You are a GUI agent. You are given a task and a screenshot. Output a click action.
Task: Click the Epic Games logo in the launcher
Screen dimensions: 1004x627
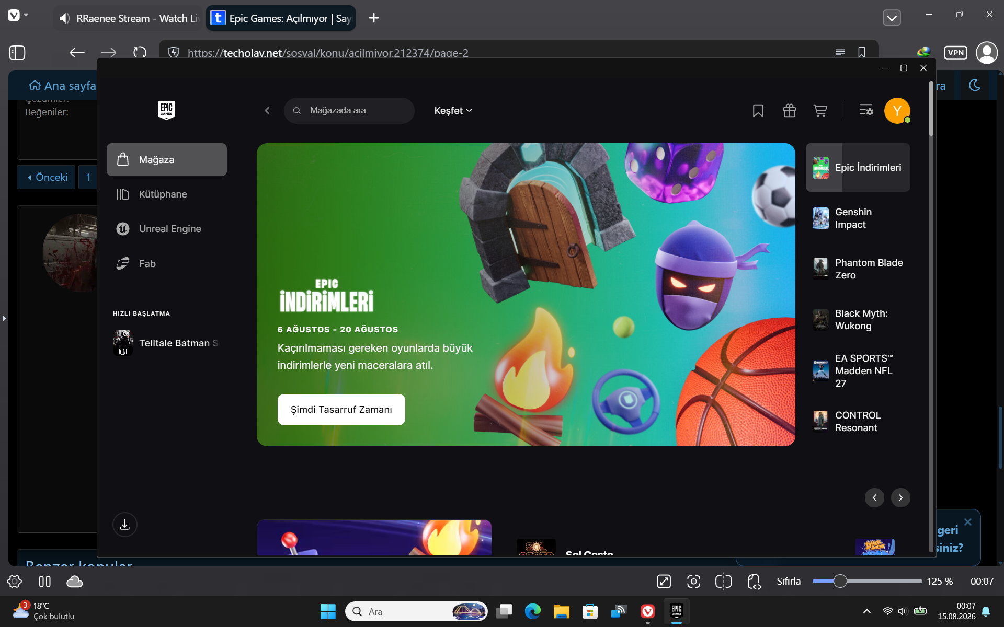[166, 110]
